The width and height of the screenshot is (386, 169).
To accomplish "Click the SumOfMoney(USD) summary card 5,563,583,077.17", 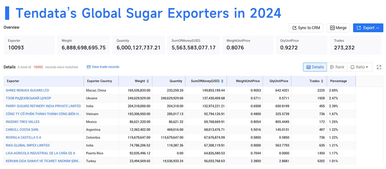I will [194, 45].
